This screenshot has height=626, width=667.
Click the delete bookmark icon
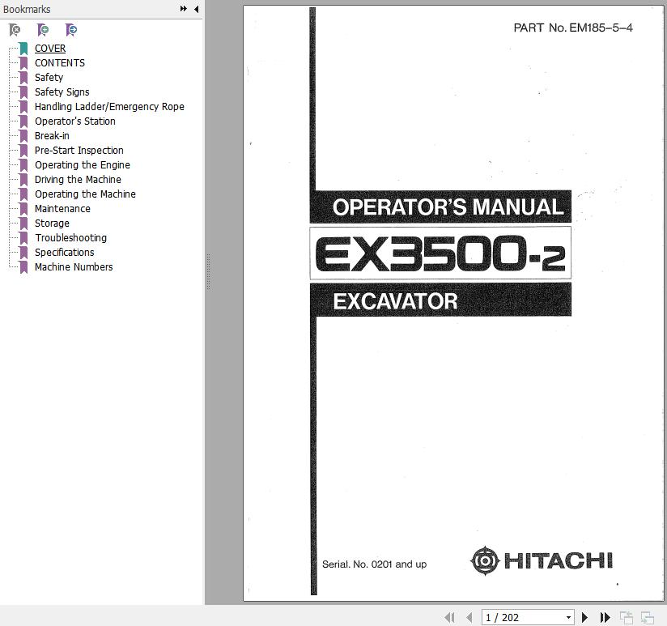15,30
